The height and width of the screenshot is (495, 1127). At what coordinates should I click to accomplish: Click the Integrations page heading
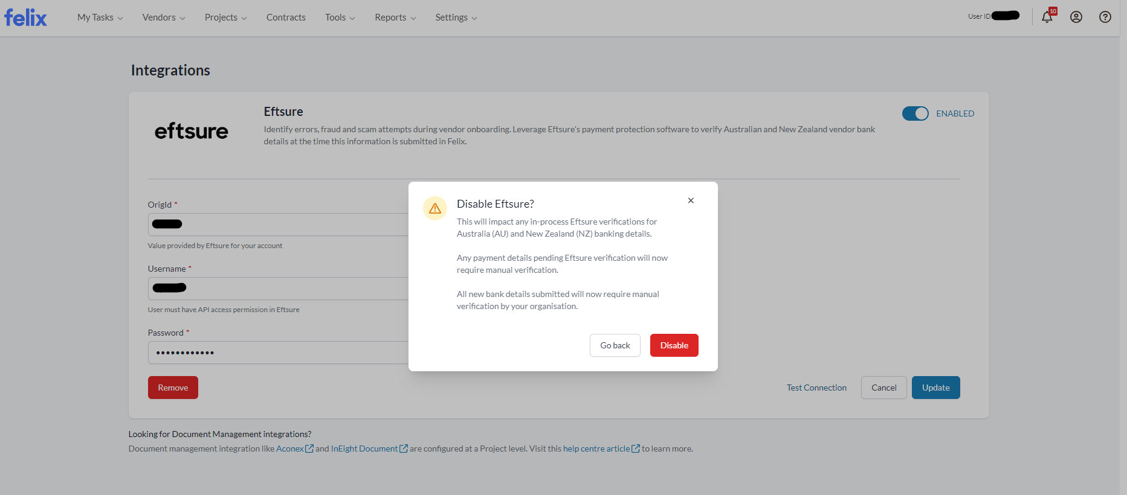(x=170, y=70)
